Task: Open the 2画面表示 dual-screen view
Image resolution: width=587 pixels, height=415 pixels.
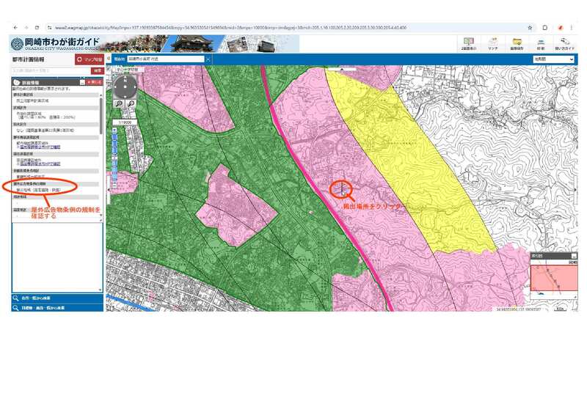Action: click(468, 43)
